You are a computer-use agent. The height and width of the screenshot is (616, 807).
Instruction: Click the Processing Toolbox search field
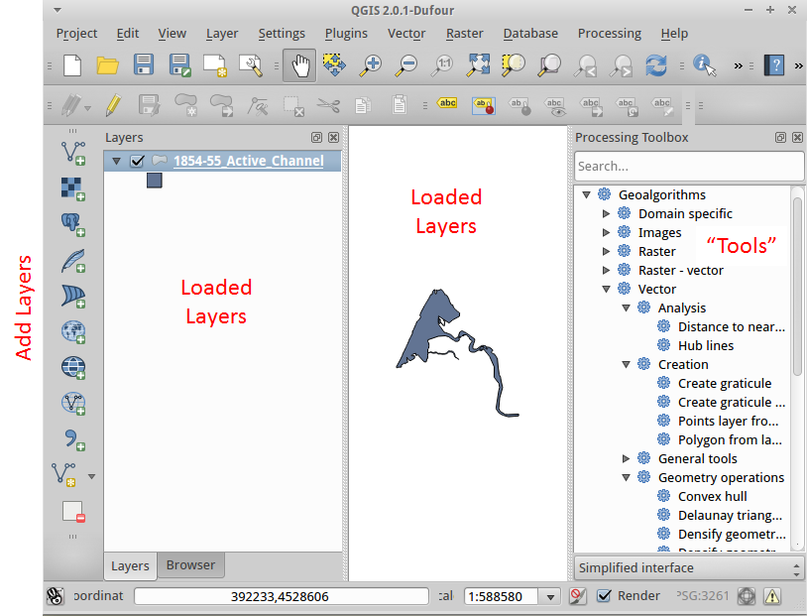coord(688,166)
